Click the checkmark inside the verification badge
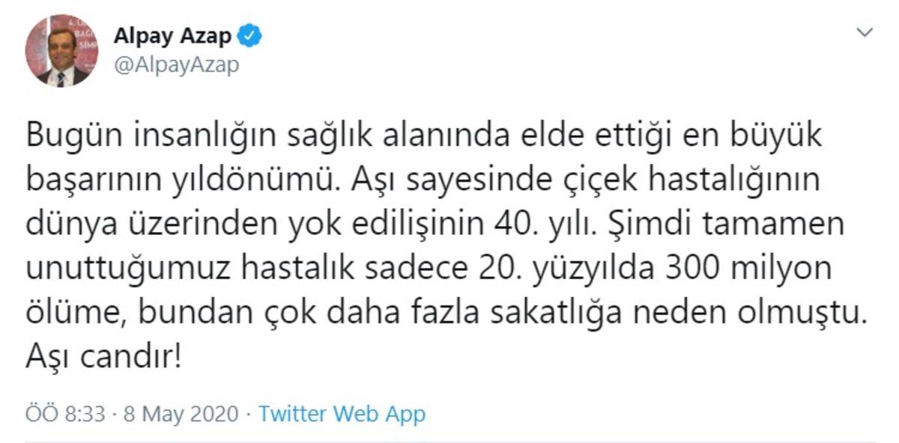This screenshot has height=443, width=899. point(249,34)
